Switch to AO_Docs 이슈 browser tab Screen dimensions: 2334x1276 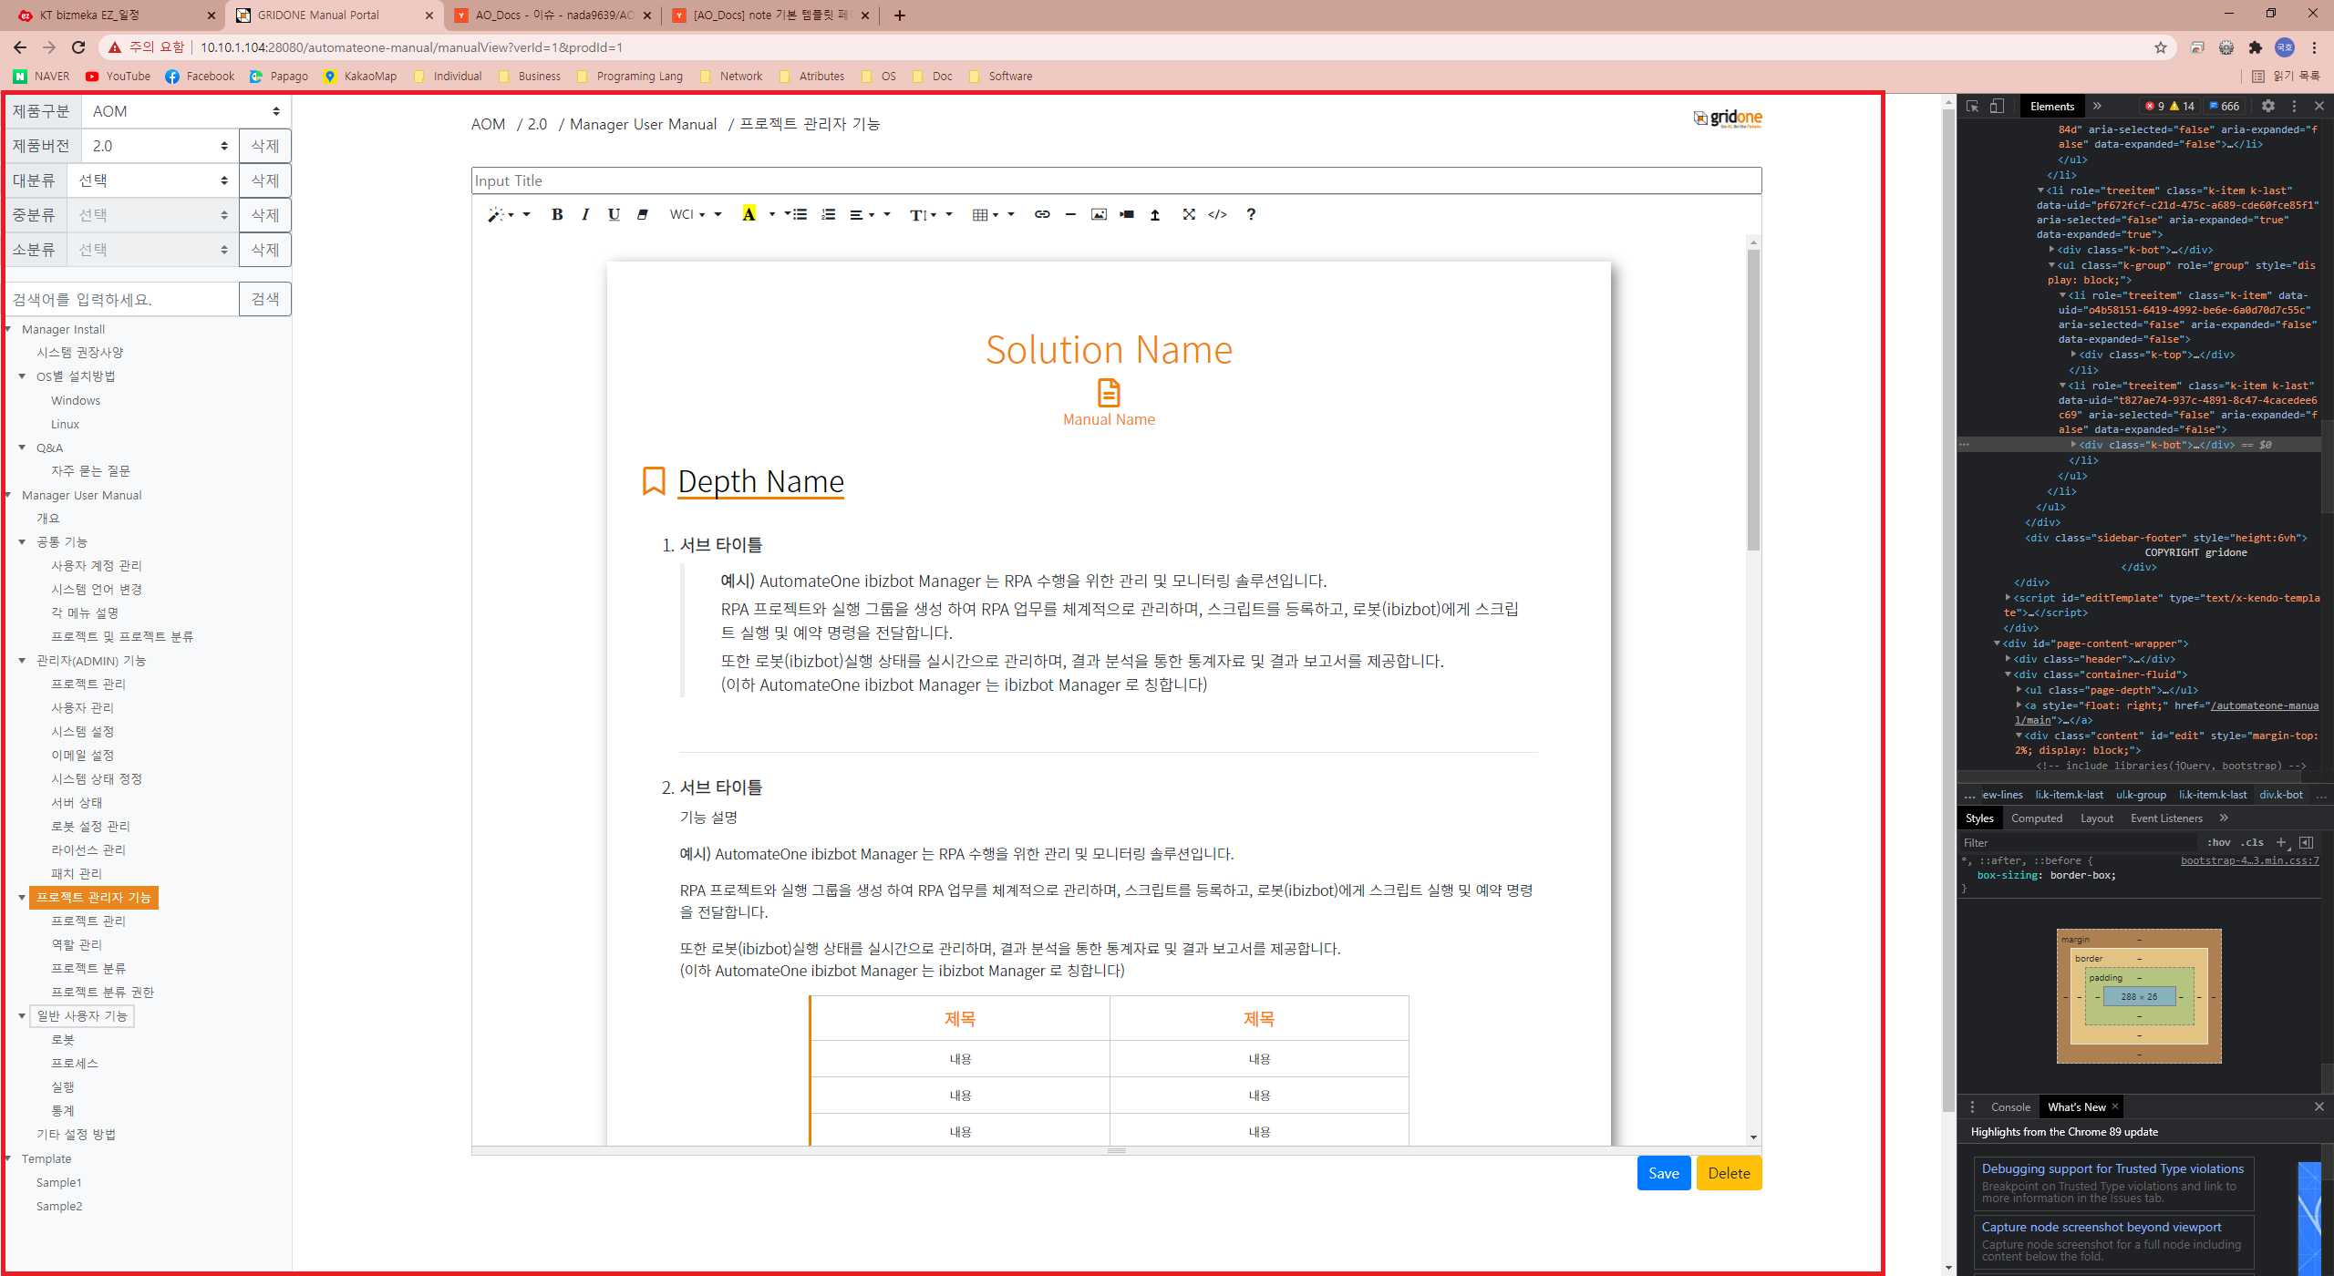click(553, 15)
